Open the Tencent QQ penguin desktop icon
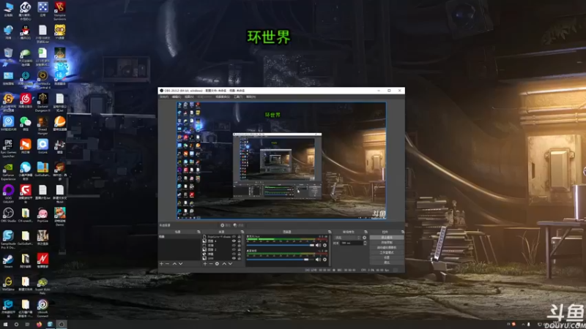 [26, 32]
